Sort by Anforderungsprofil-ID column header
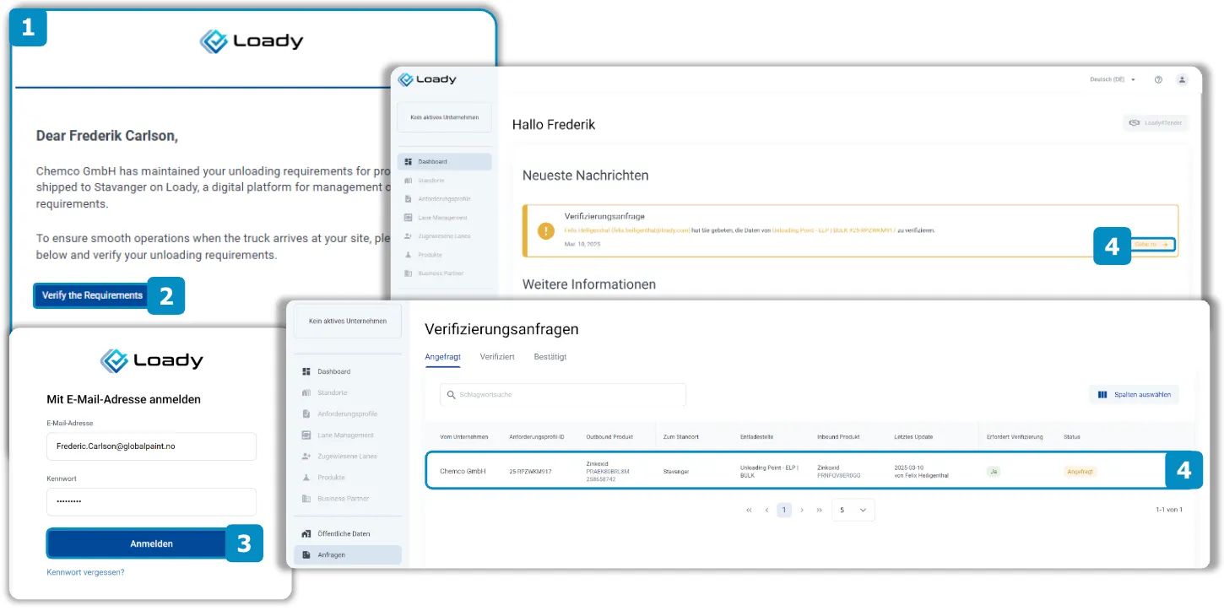 click(537, 437)
